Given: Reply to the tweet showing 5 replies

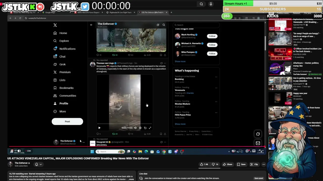Looking at the screenshot, I should point(98,134).
